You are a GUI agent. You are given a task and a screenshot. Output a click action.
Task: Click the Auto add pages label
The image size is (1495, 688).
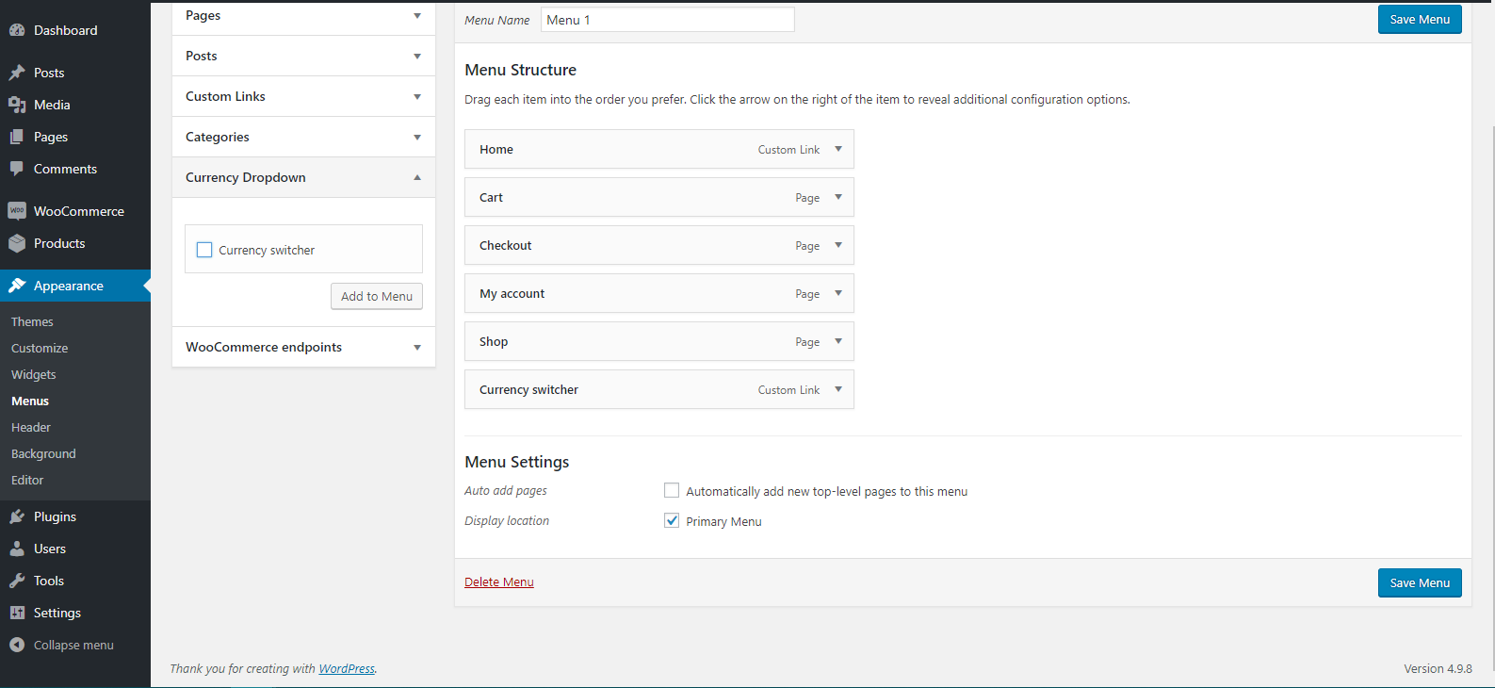pyautogui.click(x=506, y=490)
